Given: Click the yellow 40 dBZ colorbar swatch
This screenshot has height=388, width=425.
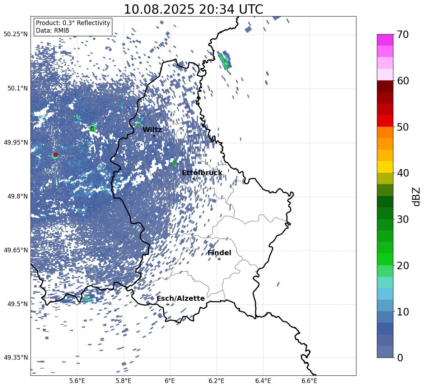Looking at the screenshot, I should coord(385,167).
